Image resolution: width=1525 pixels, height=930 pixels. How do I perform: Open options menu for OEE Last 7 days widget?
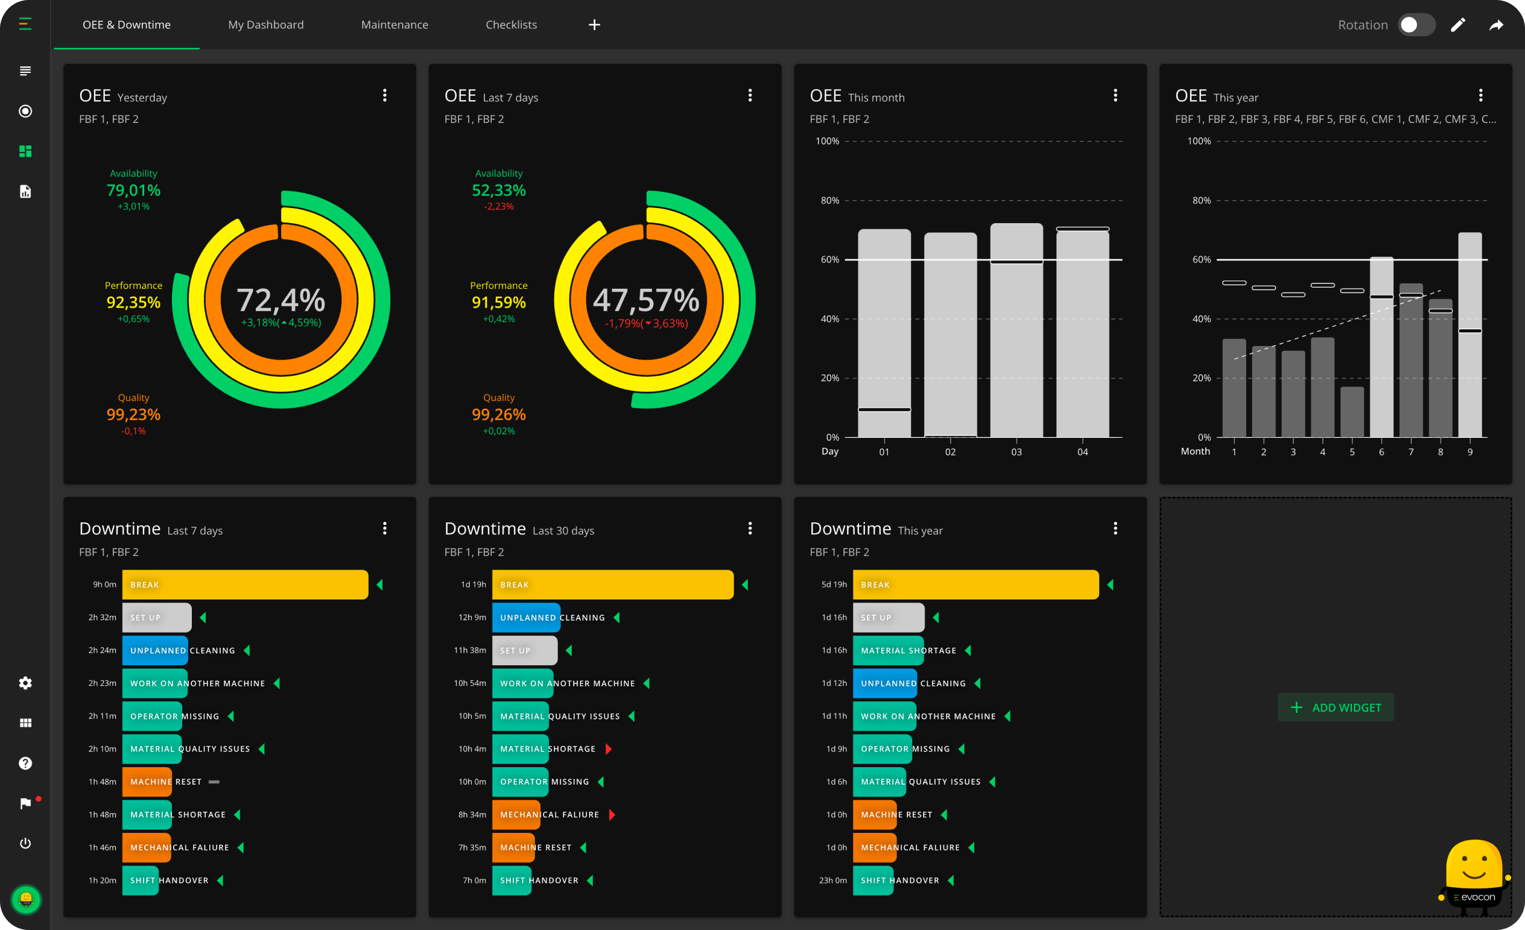click(750, 95)
